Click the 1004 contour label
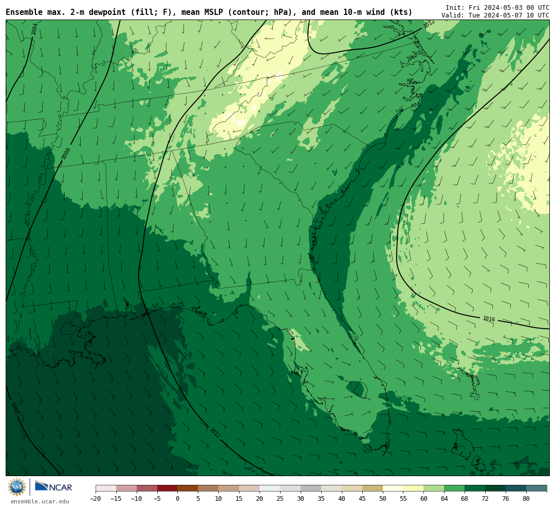 (x=34, y=29)
